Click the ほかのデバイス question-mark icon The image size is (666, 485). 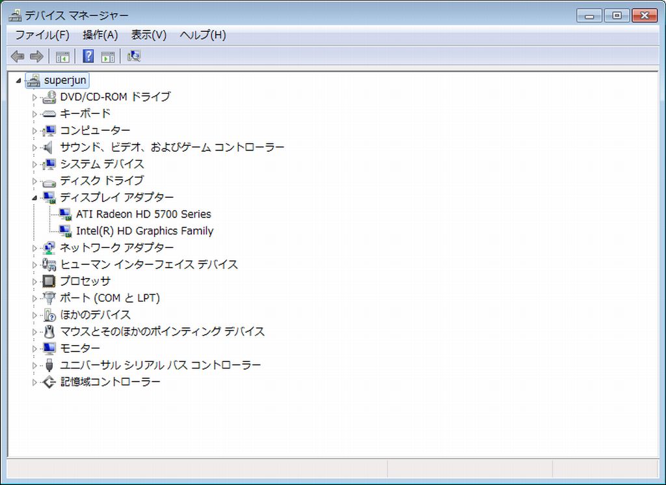(49, 315)
